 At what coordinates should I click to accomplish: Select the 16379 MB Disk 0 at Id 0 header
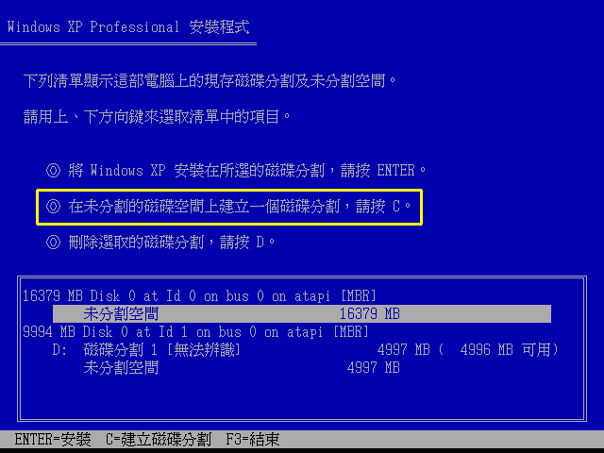(199, 295)
